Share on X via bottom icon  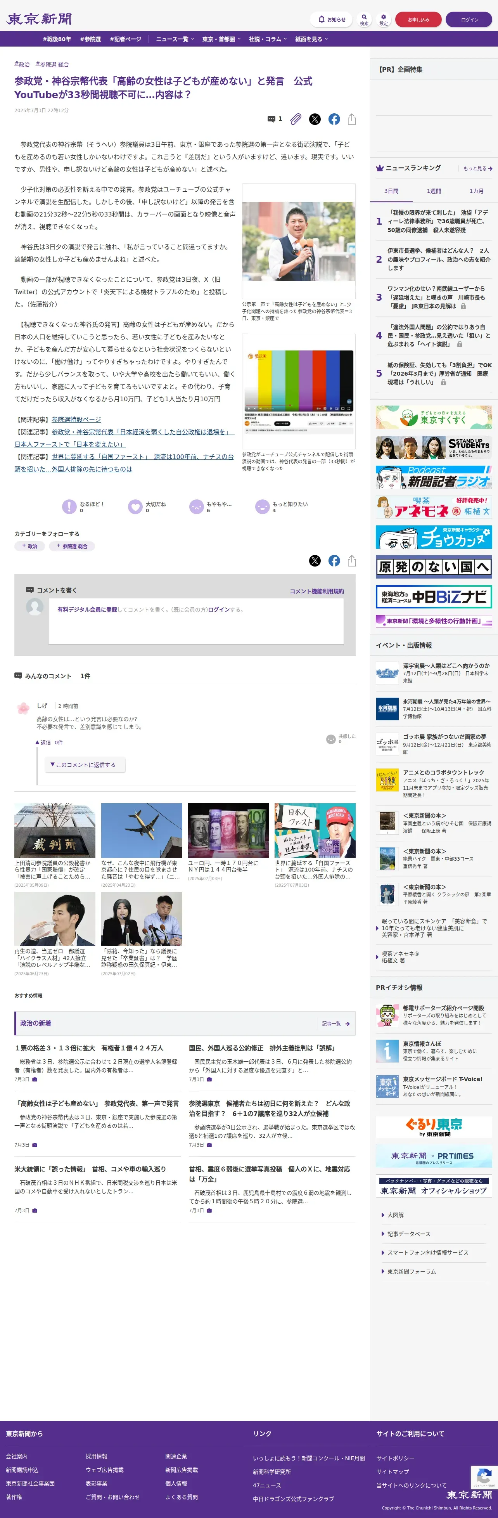pos(315,560)
